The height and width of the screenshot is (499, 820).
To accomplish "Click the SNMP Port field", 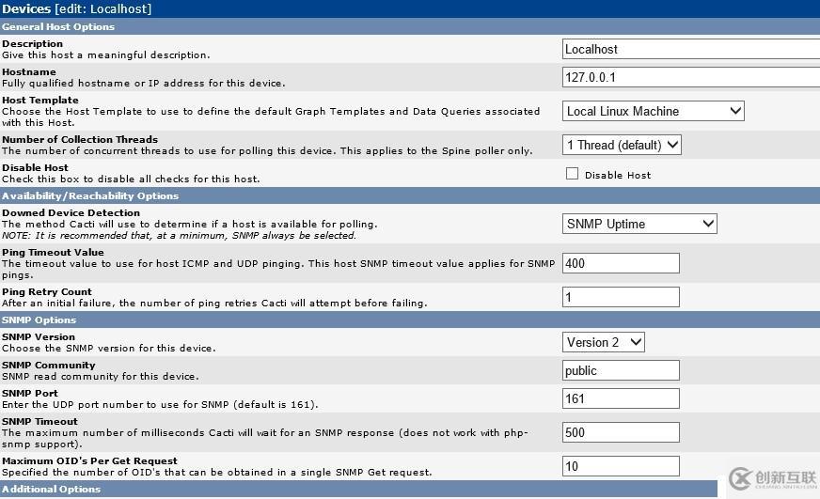I will point(621,398).
